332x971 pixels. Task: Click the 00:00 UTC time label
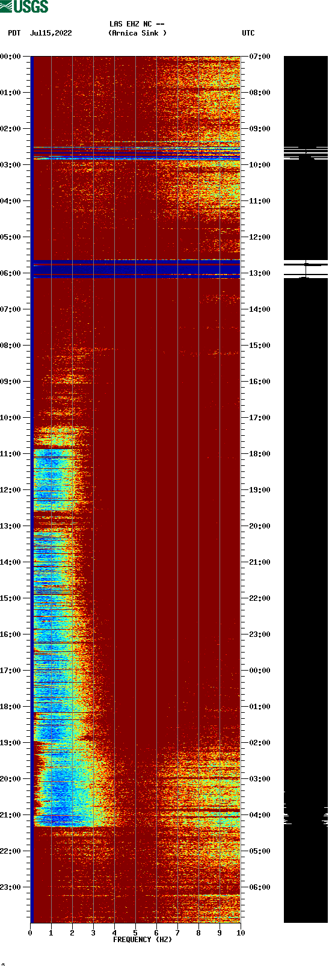click(260, 671)
